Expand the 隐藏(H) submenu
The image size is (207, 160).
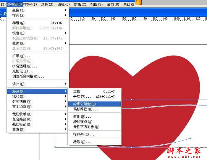tap(38, 43)
